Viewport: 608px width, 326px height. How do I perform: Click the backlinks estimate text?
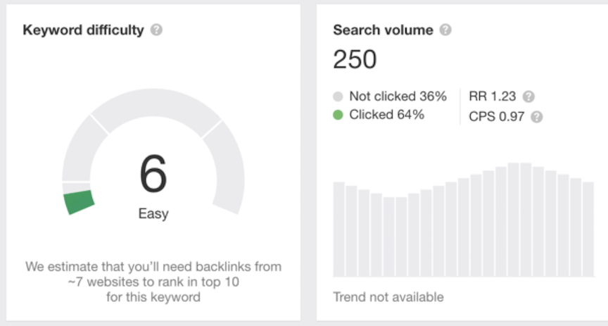[153, 282]
